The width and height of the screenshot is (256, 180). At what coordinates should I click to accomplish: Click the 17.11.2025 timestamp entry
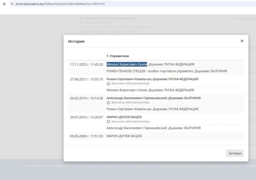86,65
